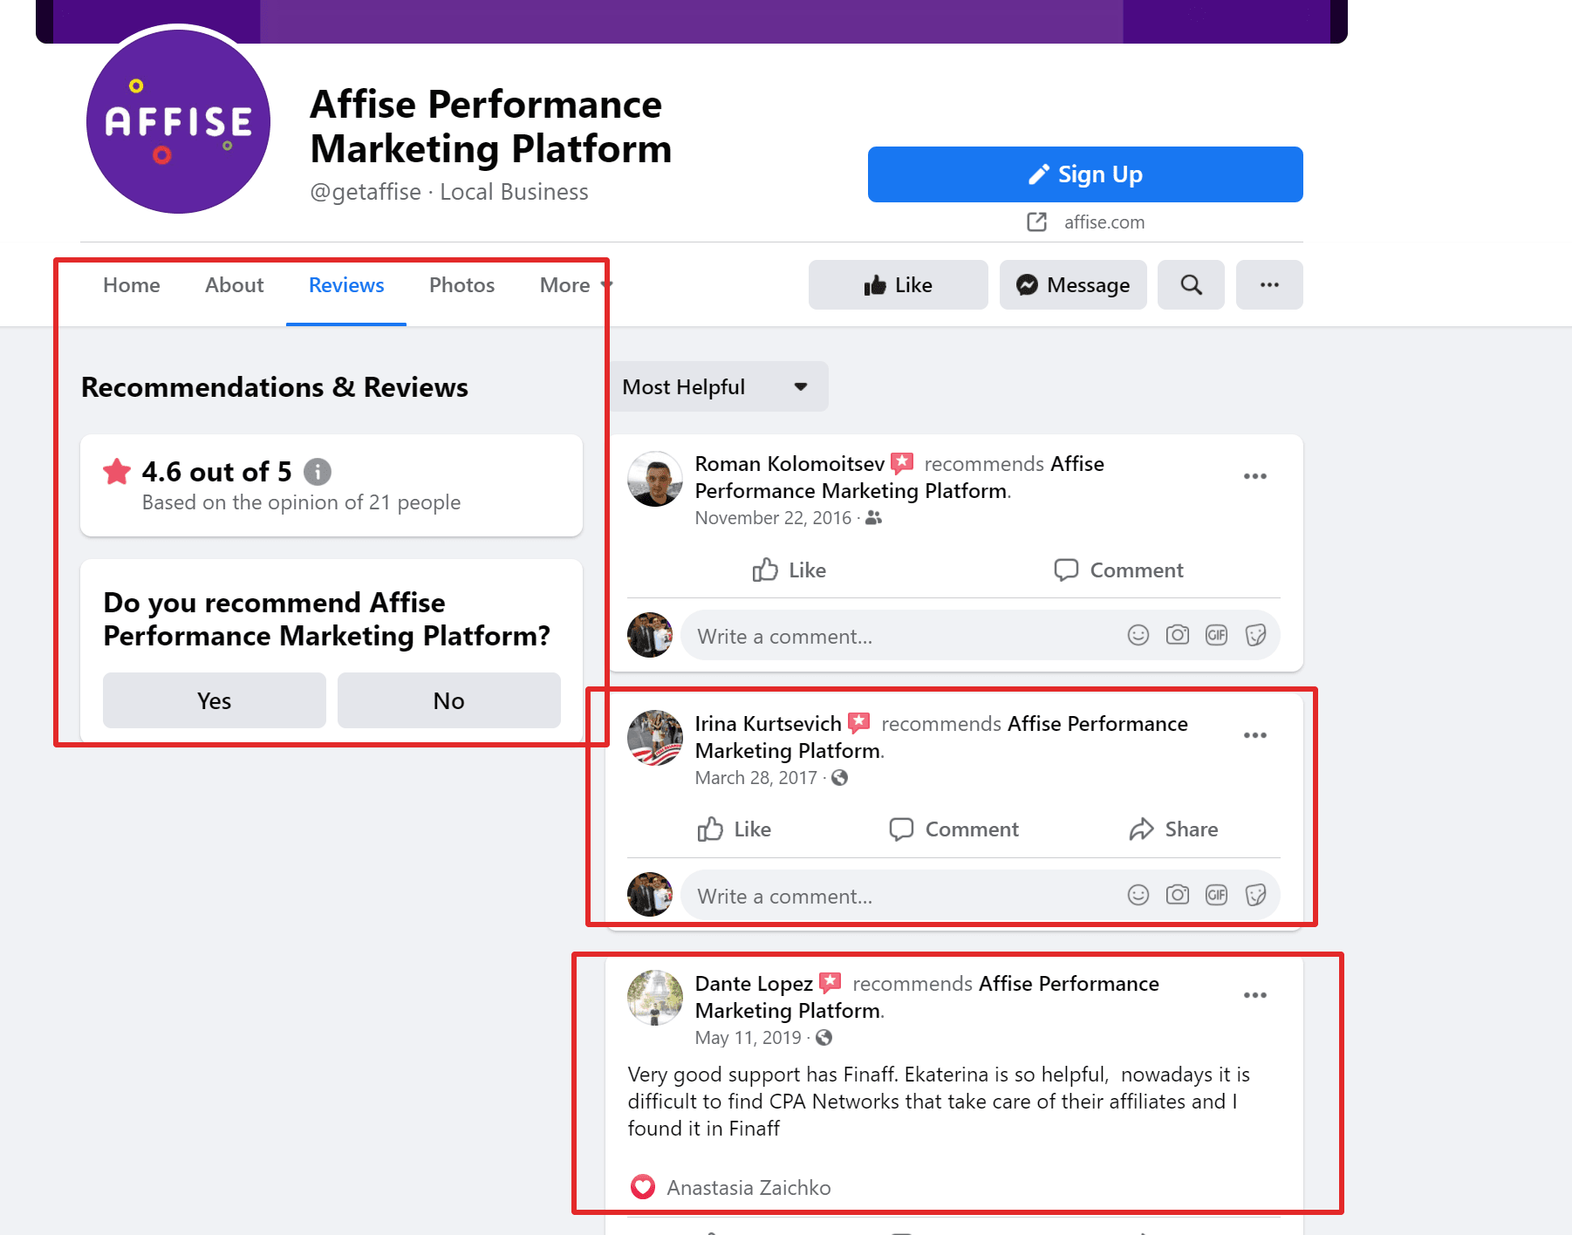Screen dimensions: 1572x1235
Task: Like Roman Kolomoitsev's review
Action: click(x=789, y=570)
